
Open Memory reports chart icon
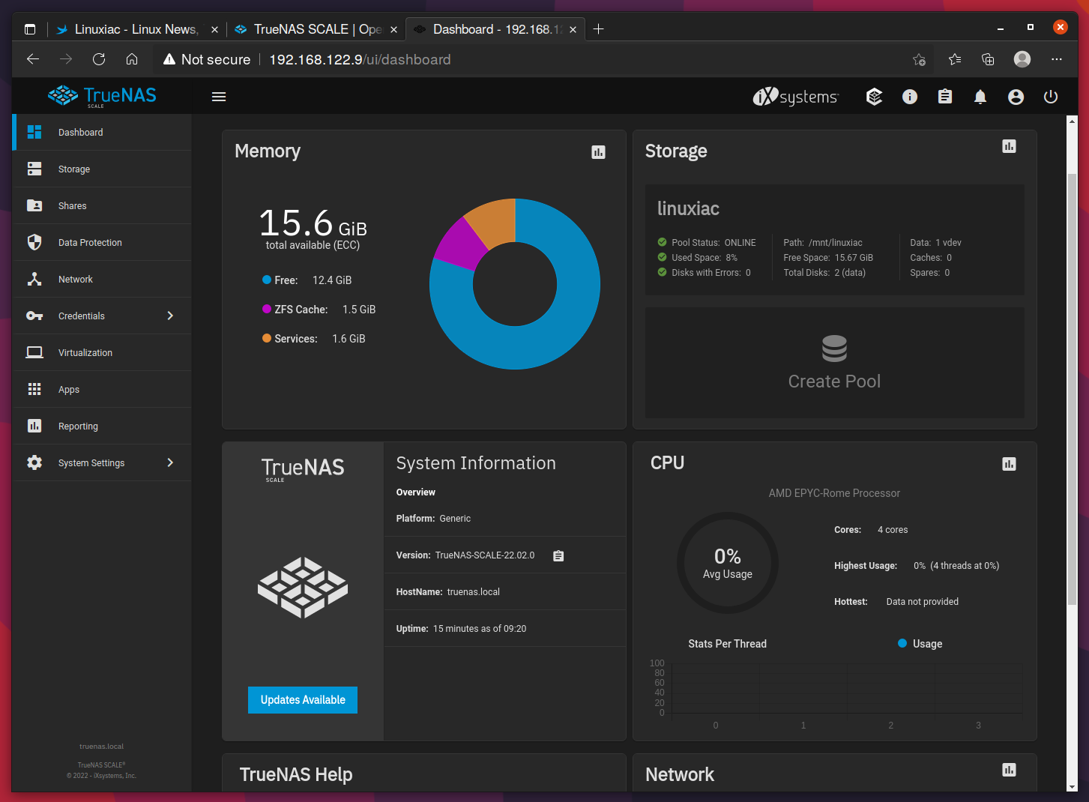point(598,152)
